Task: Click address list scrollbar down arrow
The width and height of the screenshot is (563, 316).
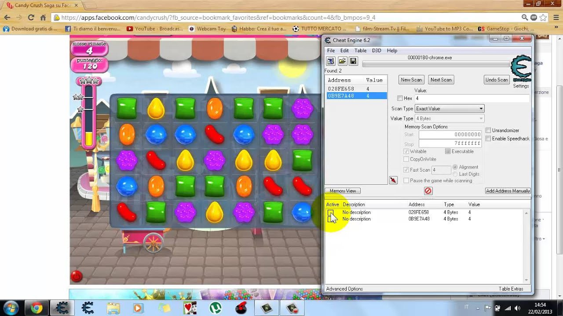Action: coord(526,280)
